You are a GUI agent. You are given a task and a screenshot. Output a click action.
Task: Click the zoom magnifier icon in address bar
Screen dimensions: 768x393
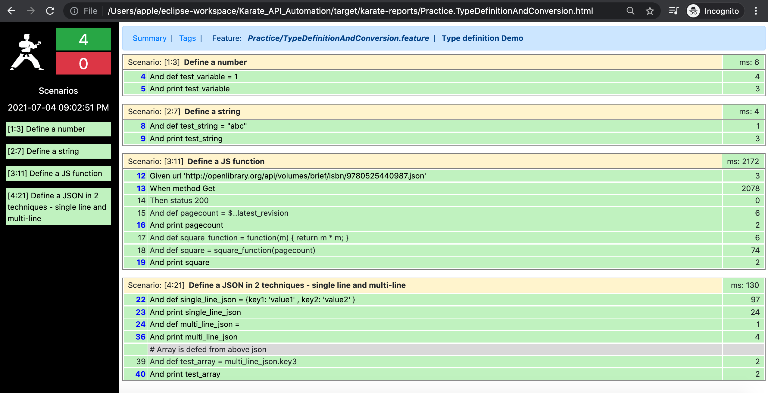click(630, 11)
